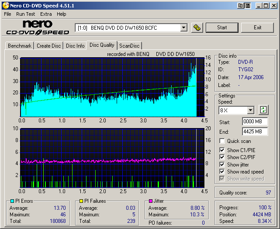280x229 pixels.
Task: Switch to the ScanDisc tab
Action: tap(129, 46)
